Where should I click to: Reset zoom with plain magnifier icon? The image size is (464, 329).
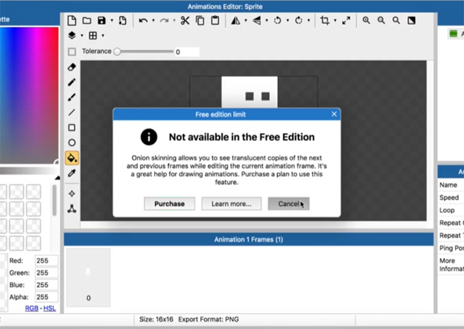396,21
